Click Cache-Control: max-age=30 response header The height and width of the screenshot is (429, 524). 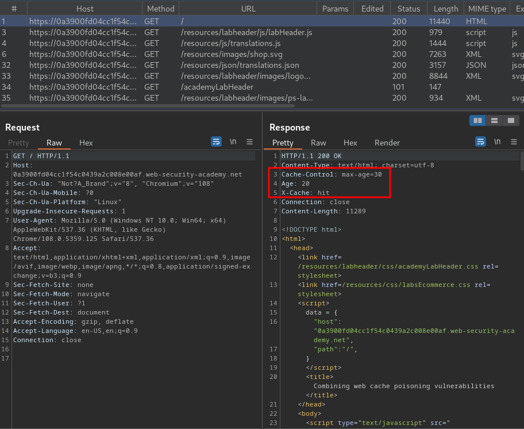(332, 174)
